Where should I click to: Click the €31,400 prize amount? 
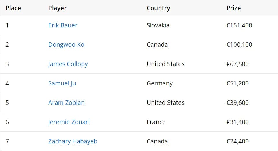coord(238,122)
